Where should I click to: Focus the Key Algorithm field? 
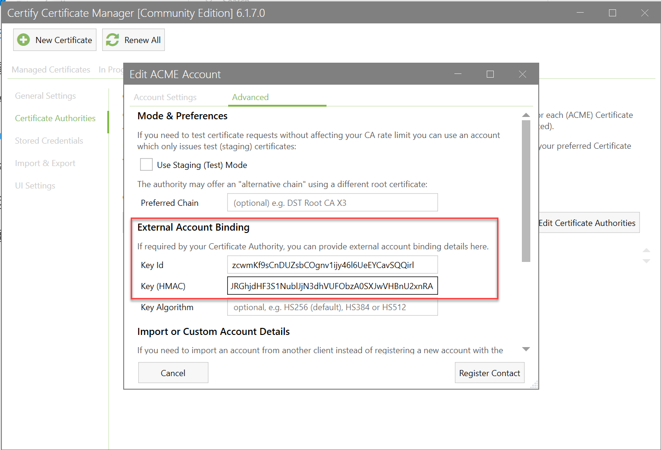click(x=332, y=307)
